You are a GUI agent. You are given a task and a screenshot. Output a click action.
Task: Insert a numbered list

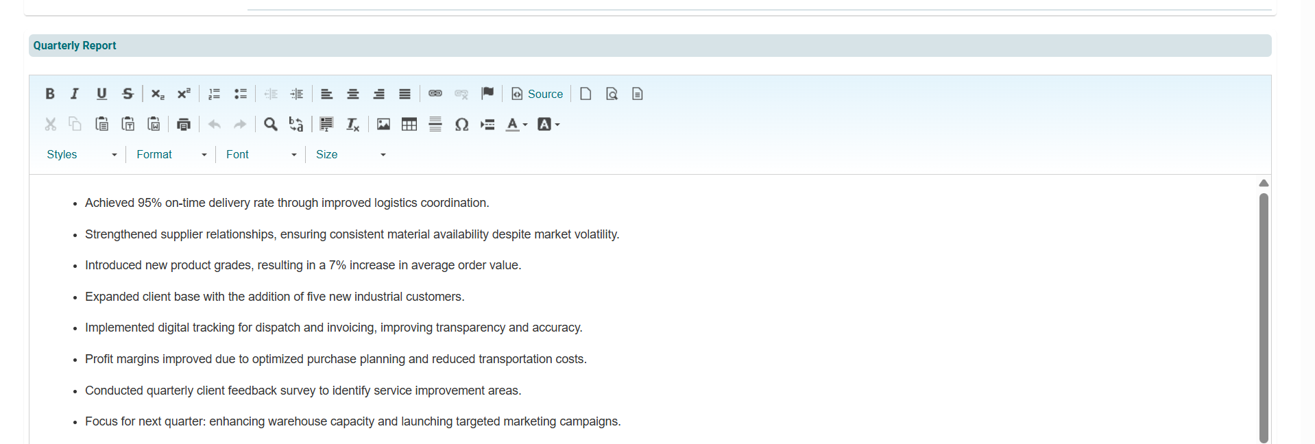tap(215, 94)
